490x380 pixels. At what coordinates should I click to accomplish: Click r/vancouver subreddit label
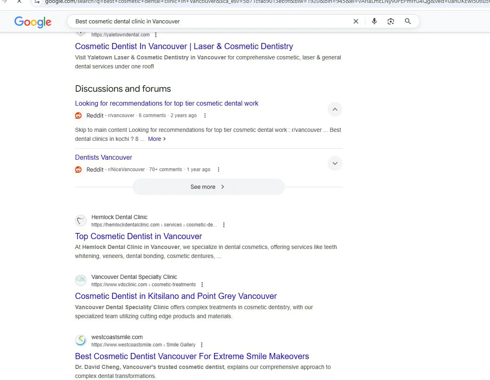[x=121, y=115]
